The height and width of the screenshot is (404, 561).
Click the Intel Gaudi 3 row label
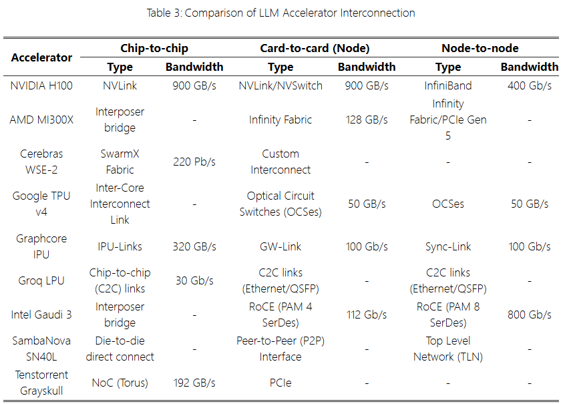point(41,315)
